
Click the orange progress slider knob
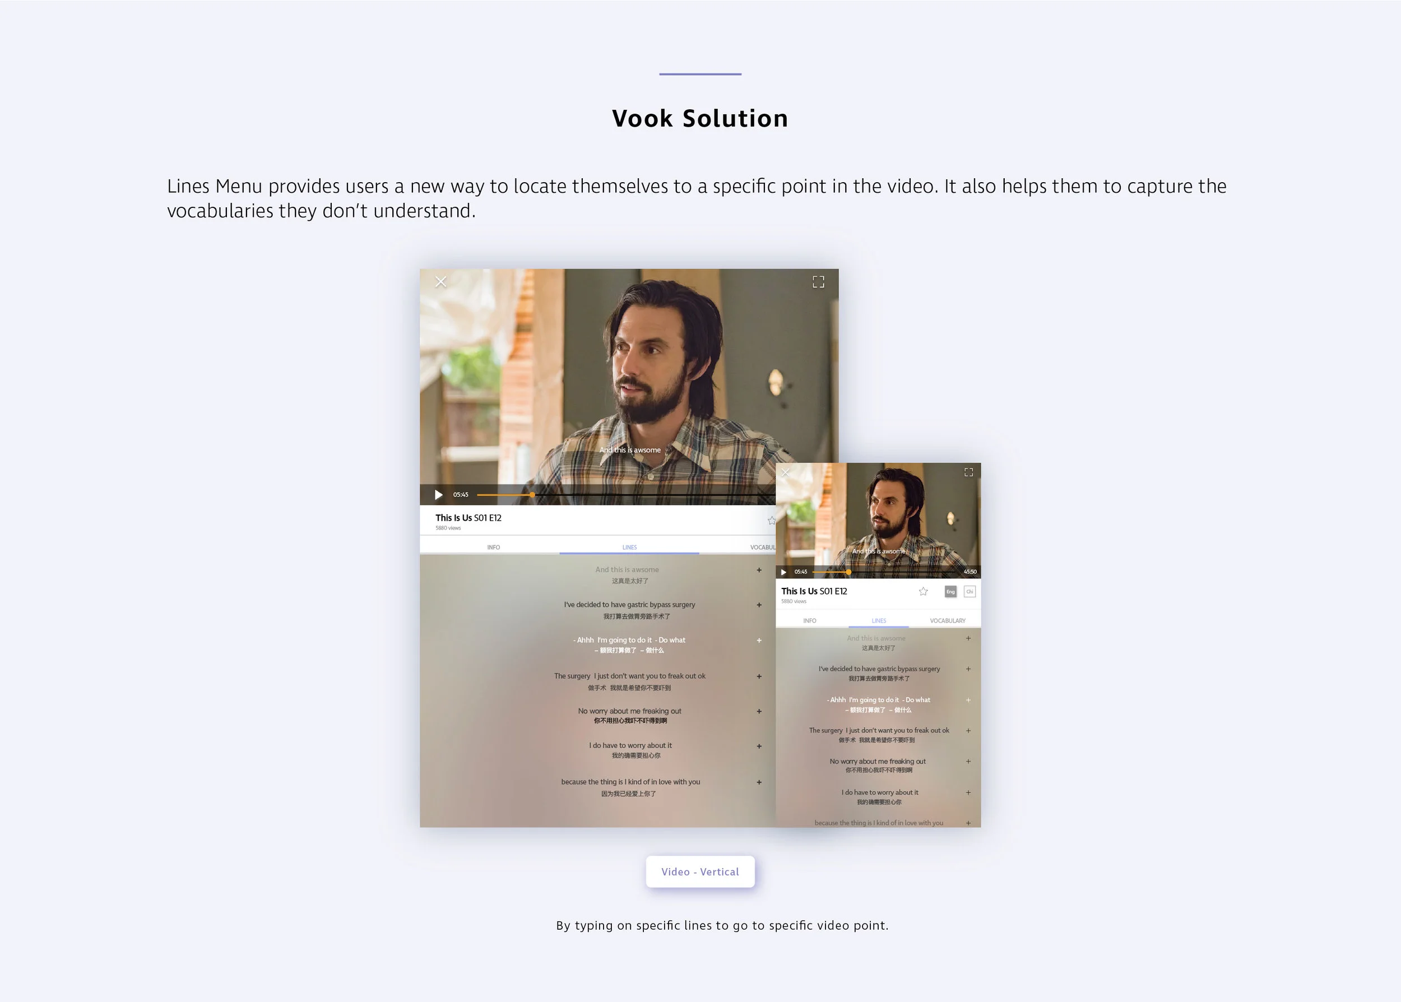tap(532, 495)
